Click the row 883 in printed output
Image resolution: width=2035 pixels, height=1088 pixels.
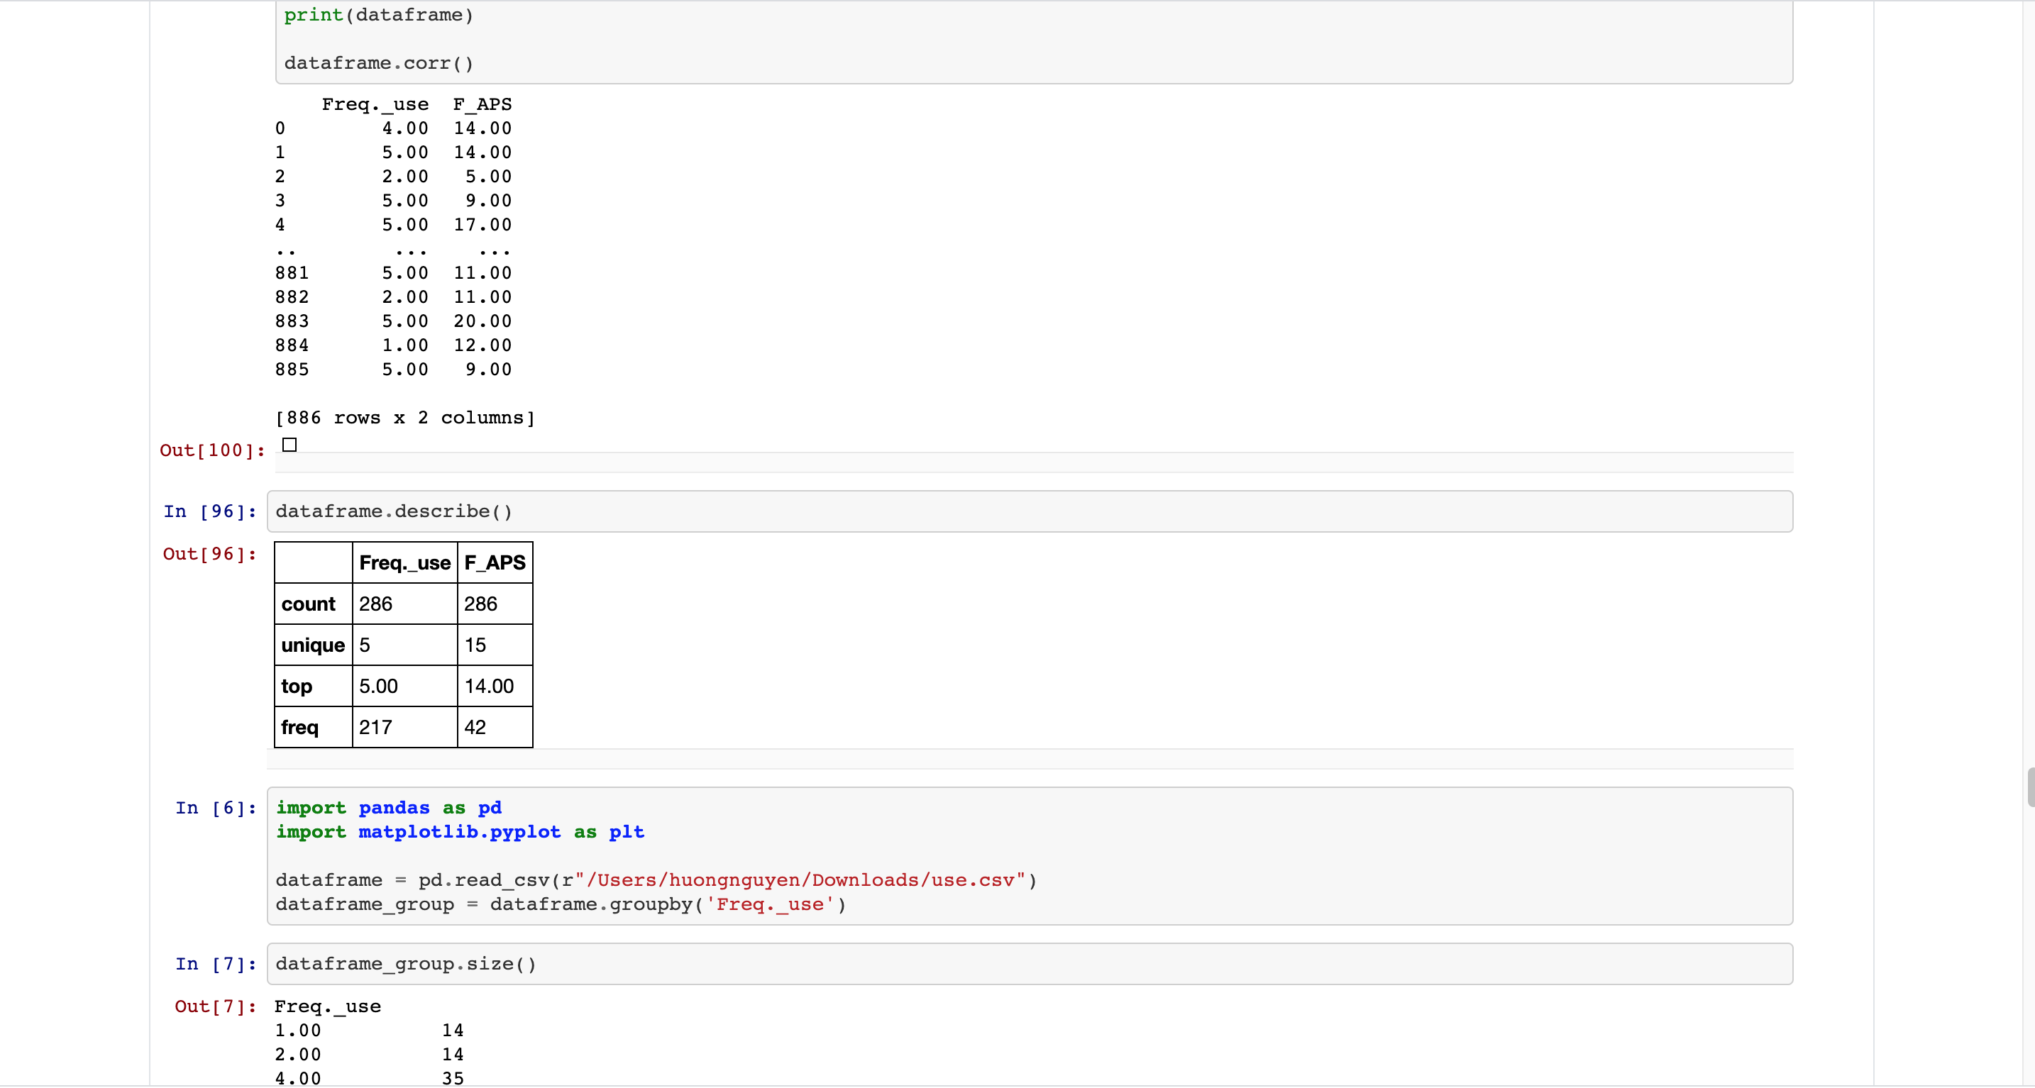[x=393, y=321]
